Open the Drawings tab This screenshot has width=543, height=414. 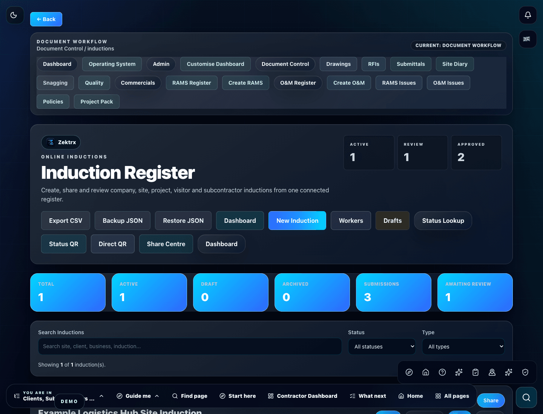338,64
